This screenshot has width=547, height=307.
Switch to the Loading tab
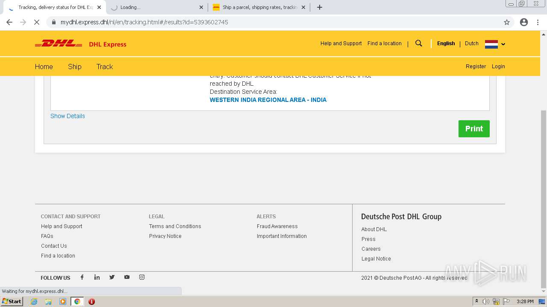pos(156,7)
